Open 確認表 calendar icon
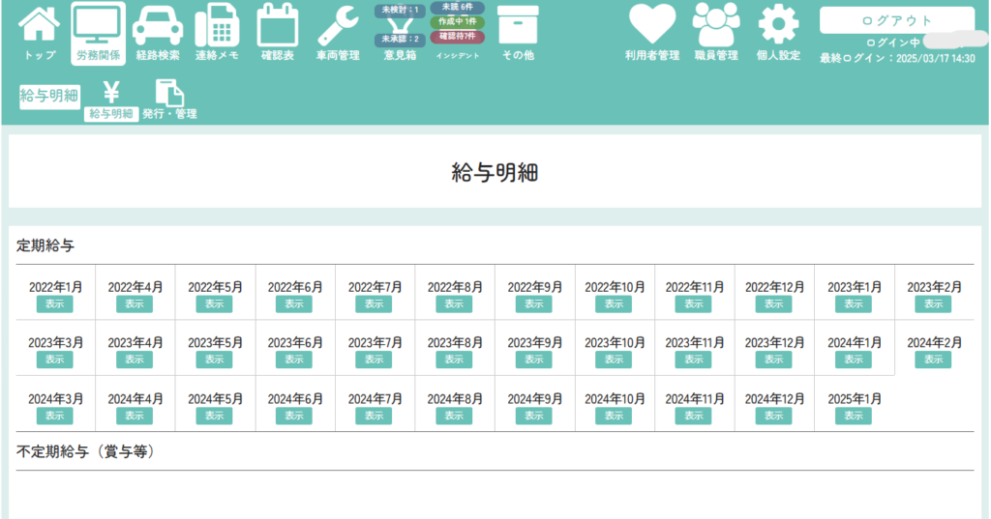 pyautogui.click(x=278, y=32)
